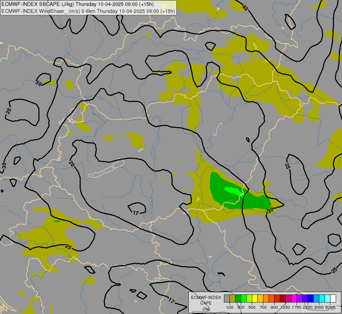Click the '5000' tick label in legend
Image resolution: width=342 pixels, height=314 pixels.
(330, 307)
